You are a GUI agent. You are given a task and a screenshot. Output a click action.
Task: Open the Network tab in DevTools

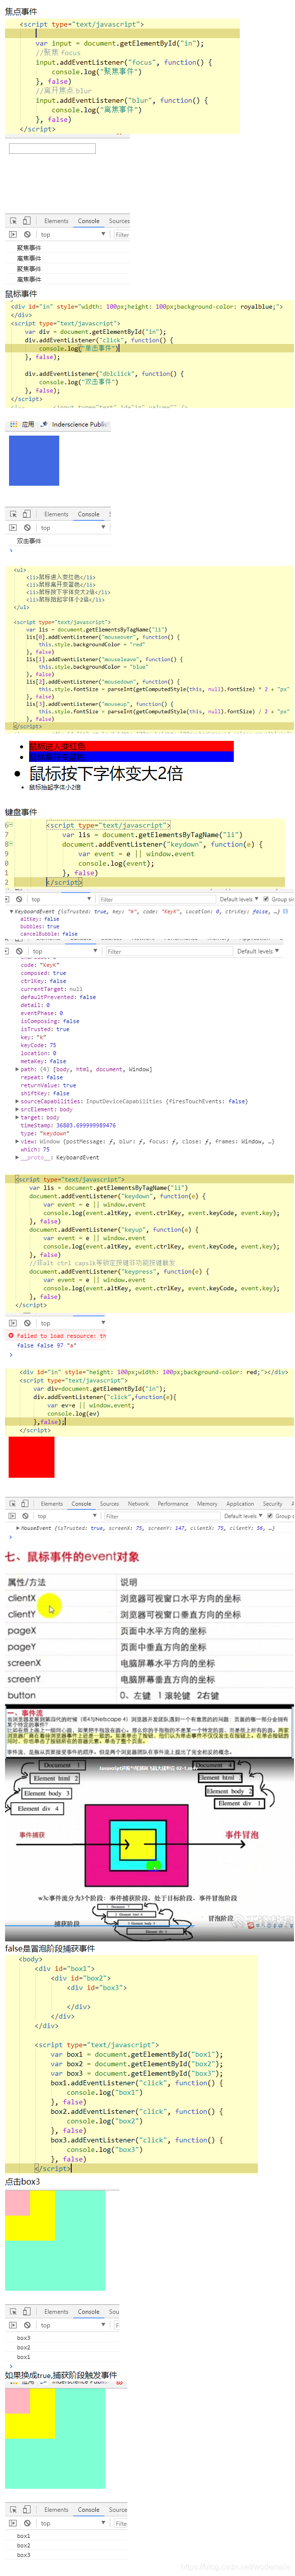click(138, 1503)
